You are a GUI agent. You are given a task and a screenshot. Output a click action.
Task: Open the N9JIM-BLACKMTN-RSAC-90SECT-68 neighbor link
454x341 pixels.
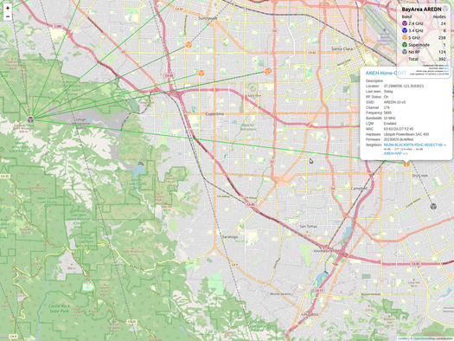click(412, 145)
